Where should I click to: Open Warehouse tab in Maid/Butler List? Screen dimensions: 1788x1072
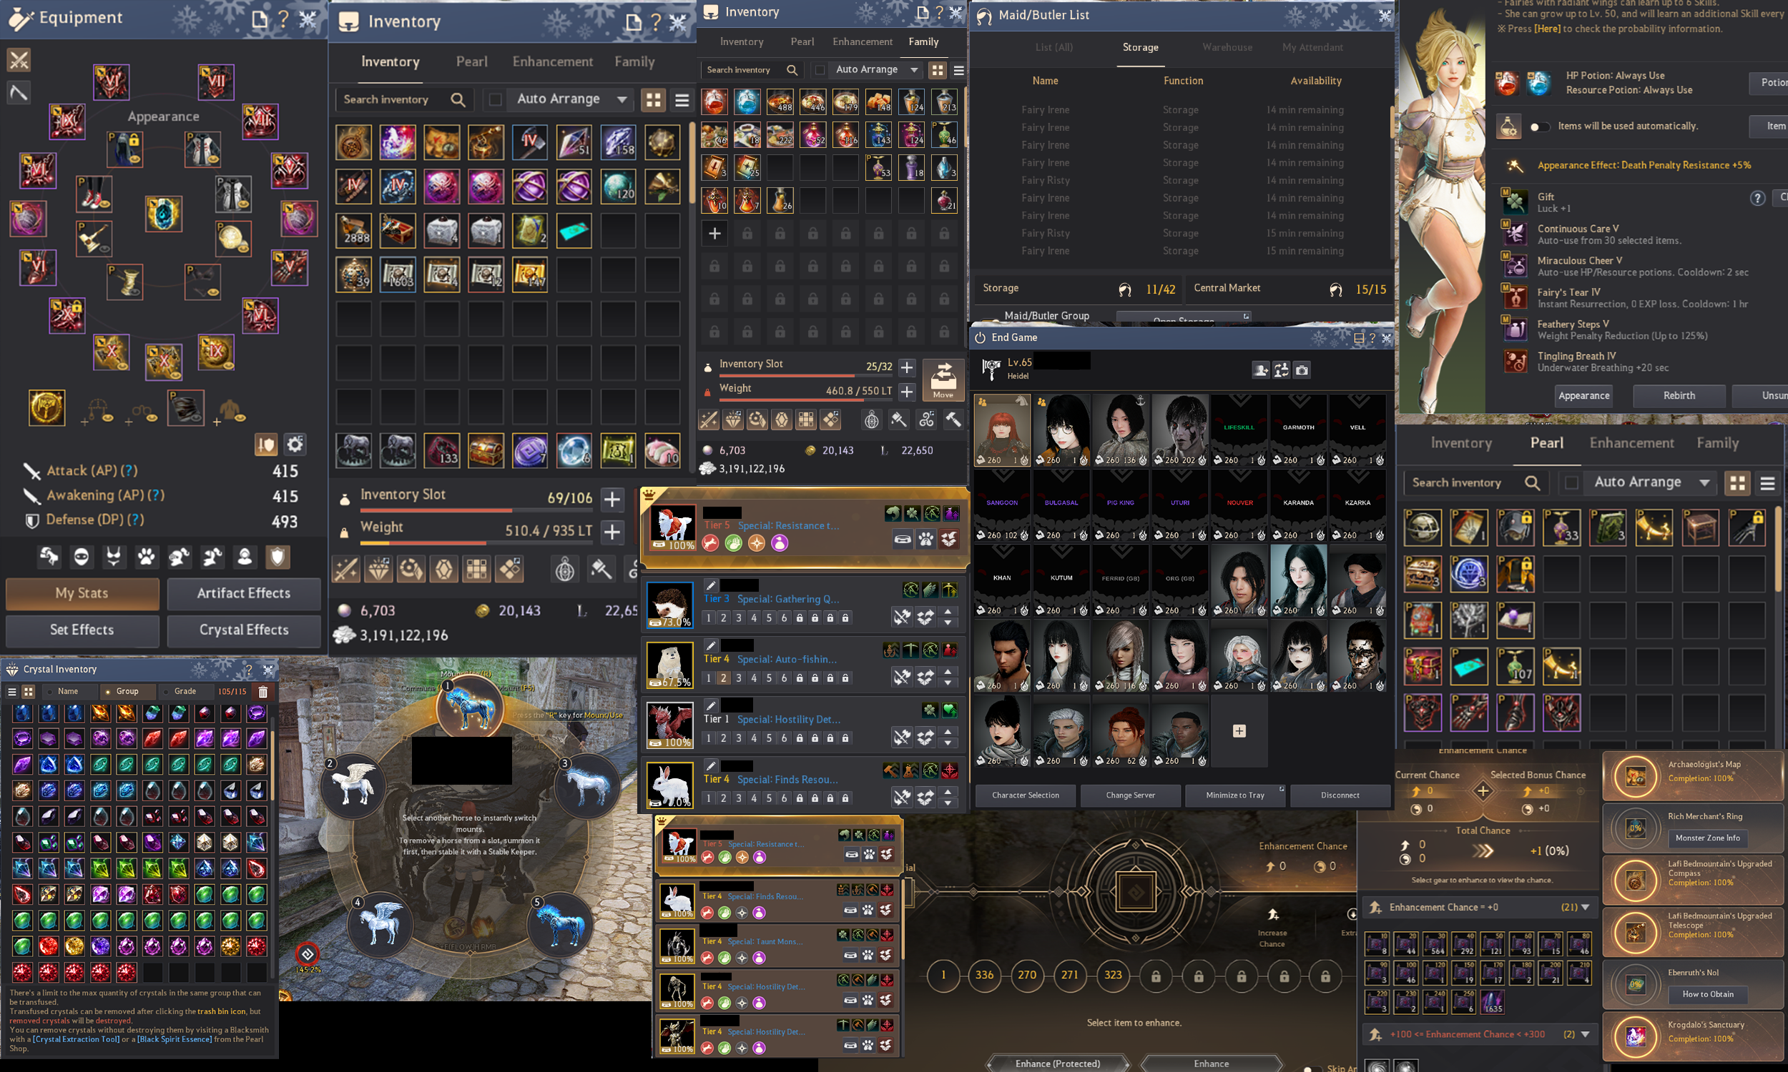click(x=1227, y=47)
